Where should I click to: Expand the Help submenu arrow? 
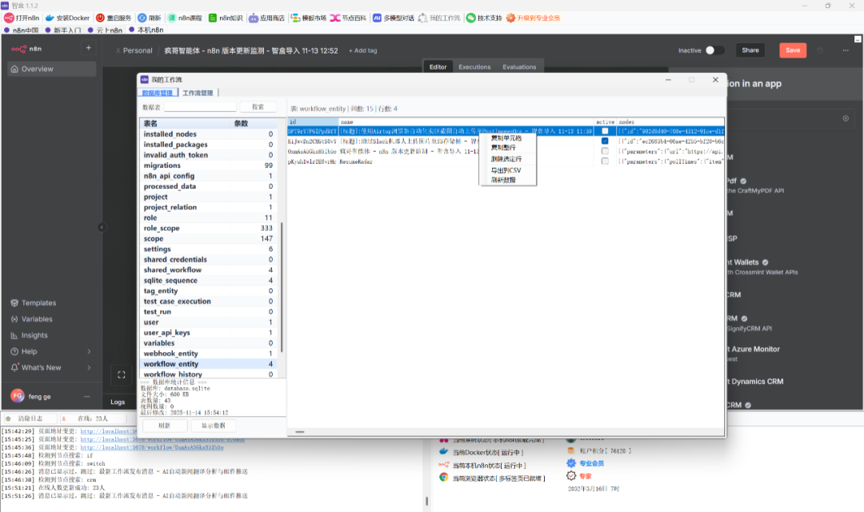89,351
